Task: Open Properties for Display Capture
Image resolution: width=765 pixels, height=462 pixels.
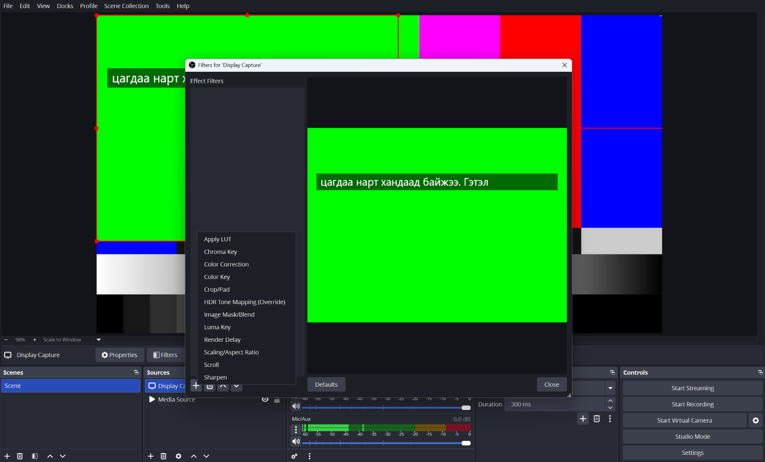Action: pos(119,355)
